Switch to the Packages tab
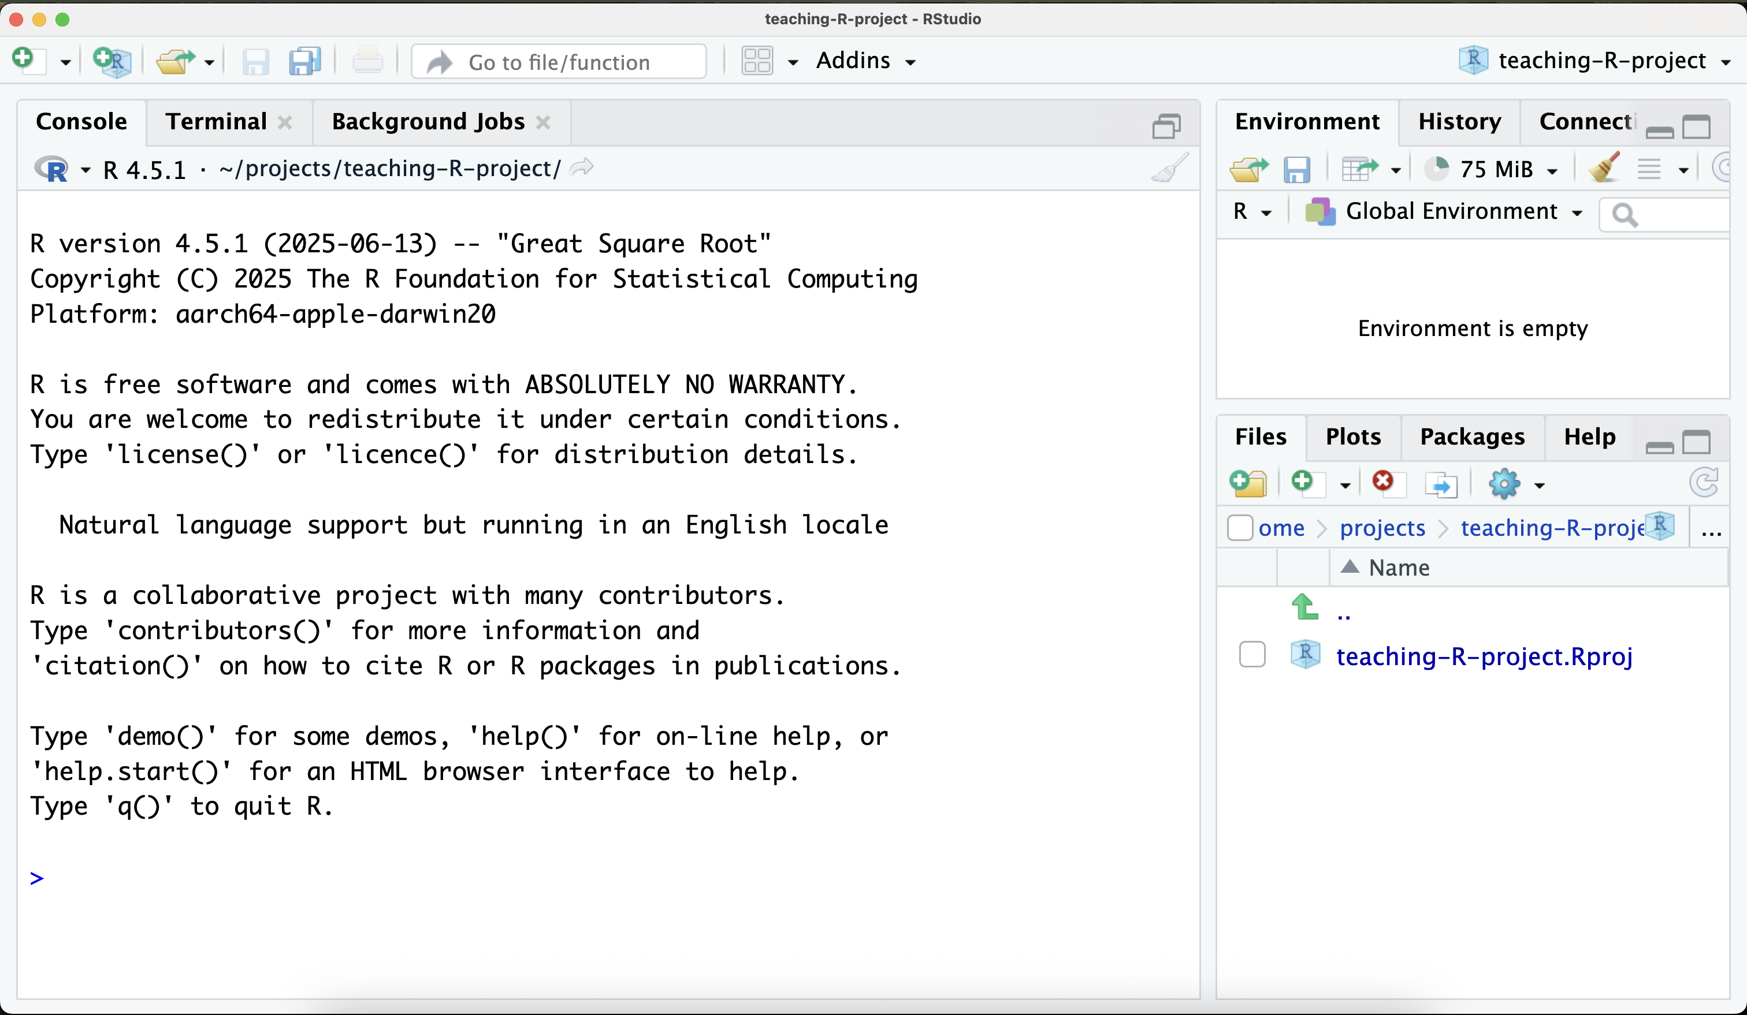The image size is (1747, 1015). coord(1473,436)
